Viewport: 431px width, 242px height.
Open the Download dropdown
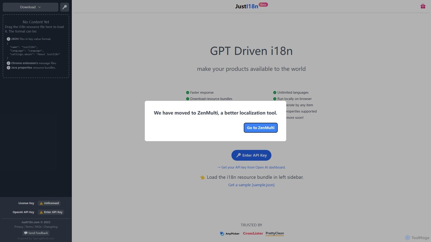[x=30, y=7]
